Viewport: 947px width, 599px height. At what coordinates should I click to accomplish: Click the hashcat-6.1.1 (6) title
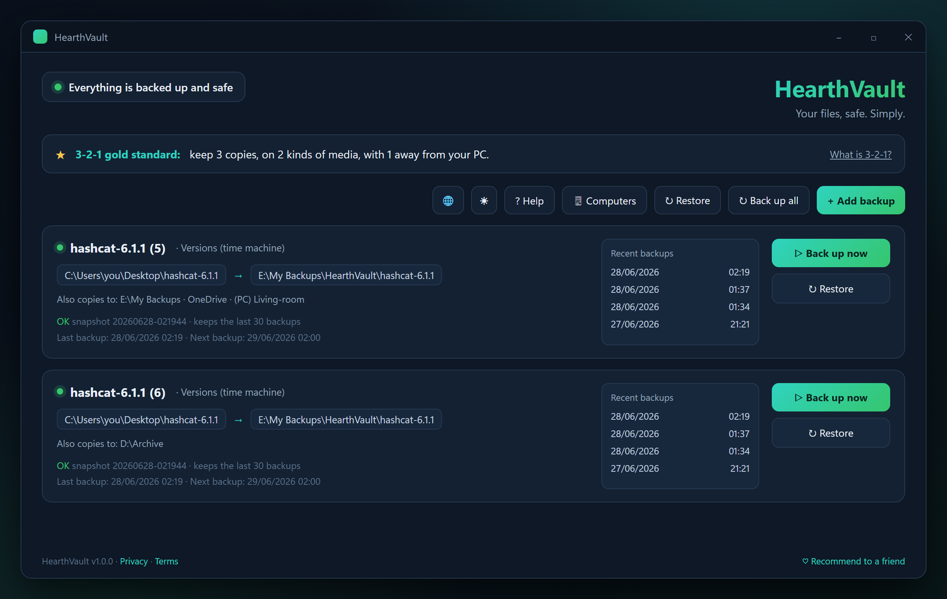[118, 393]
